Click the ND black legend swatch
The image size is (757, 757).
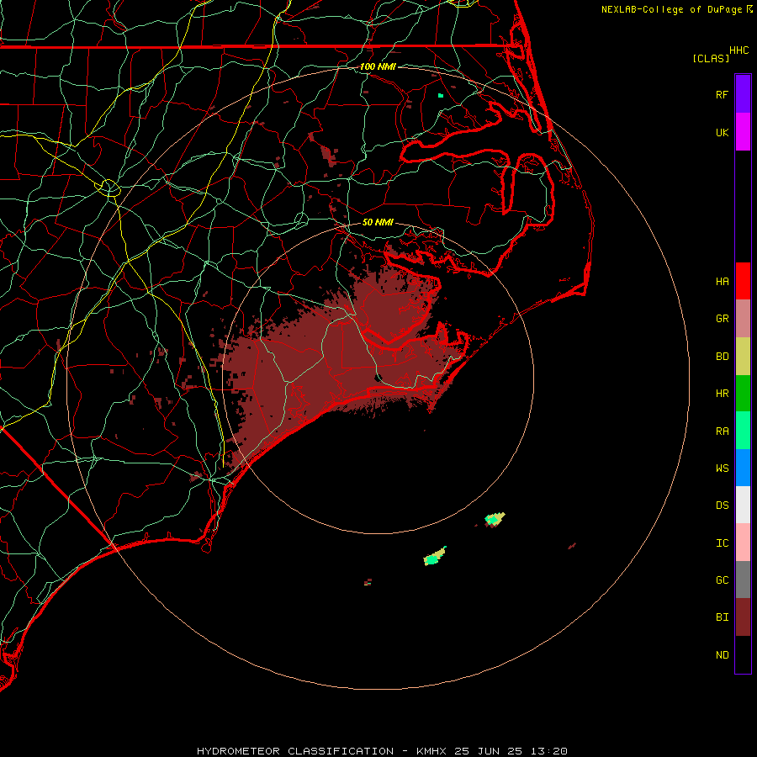[743, 654]
